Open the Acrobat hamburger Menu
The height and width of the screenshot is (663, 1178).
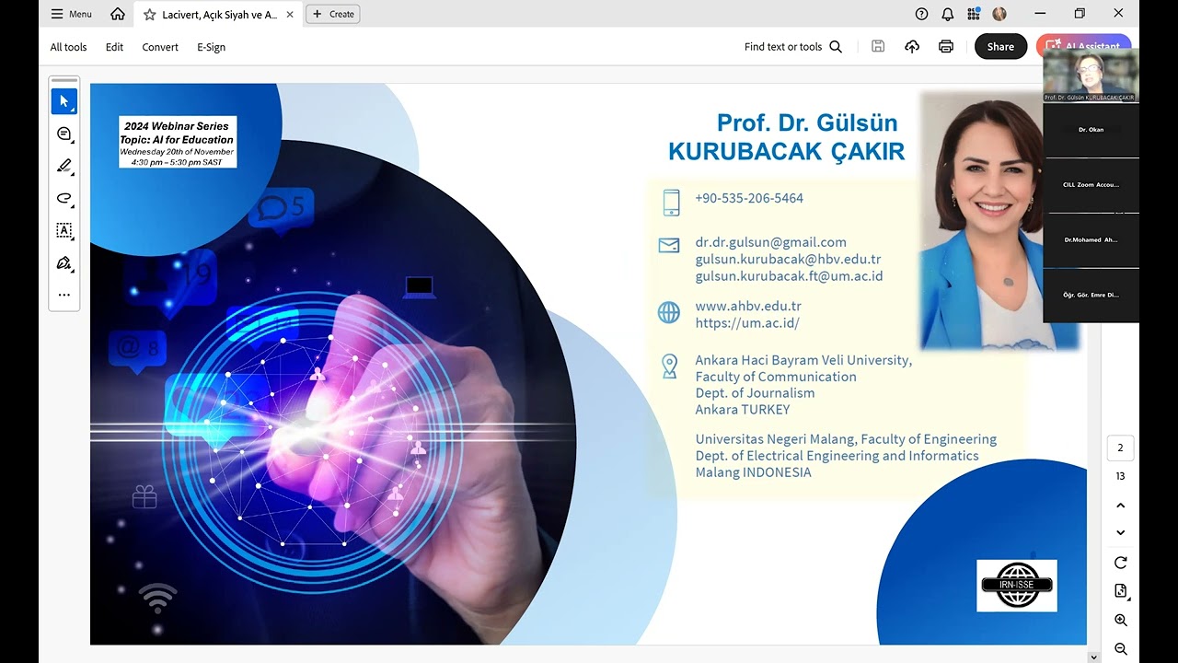click(x=71, y=14)
